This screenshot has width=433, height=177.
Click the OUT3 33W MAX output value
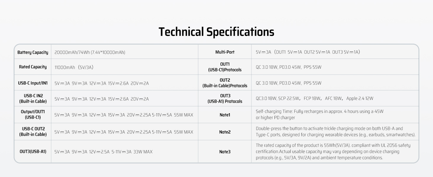click(103, 152)
